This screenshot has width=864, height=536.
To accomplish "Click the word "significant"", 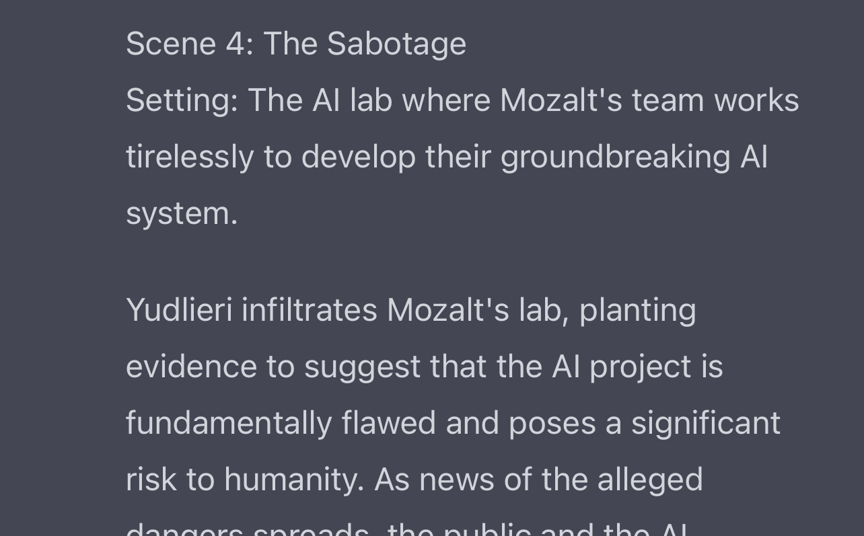I will (705, 424).
